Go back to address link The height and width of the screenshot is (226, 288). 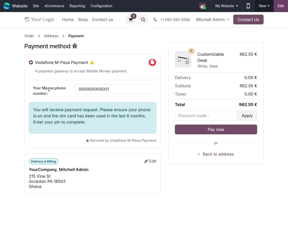216,154
